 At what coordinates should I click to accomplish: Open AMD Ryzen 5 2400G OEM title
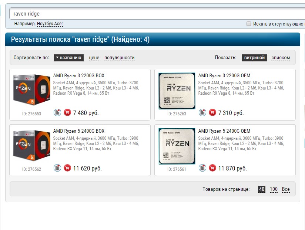(224, 131)
